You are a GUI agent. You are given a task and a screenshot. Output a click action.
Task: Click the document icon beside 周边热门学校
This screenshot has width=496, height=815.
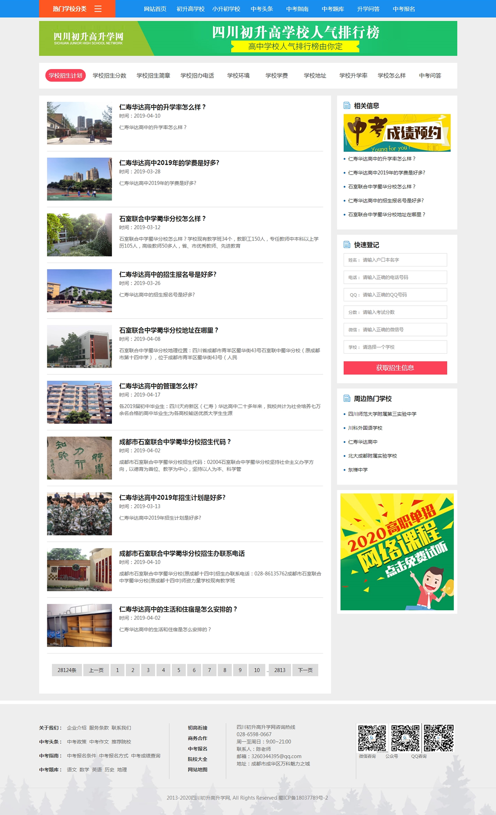coord(347,399)
